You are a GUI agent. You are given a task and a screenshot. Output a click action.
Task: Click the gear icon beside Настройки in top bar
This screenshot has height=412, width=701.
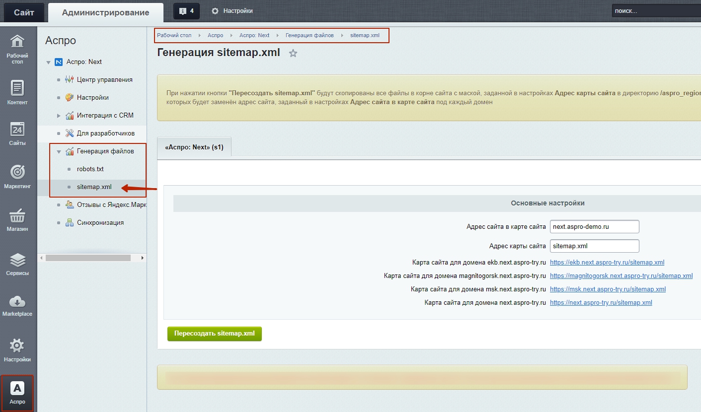[x=215, y=11]
